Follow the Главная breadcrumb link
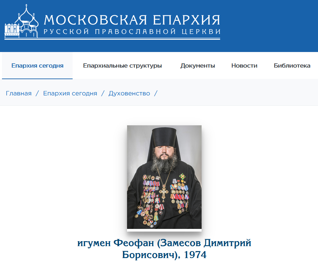This screenshot has width=318, height=267. [19, 93]
